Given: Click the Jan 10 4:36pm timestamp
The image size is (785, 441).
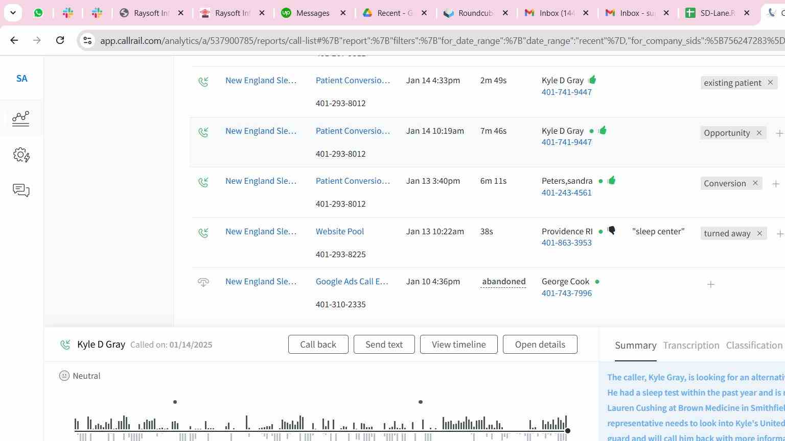Looking at the screenshot, I should (433, 282).
